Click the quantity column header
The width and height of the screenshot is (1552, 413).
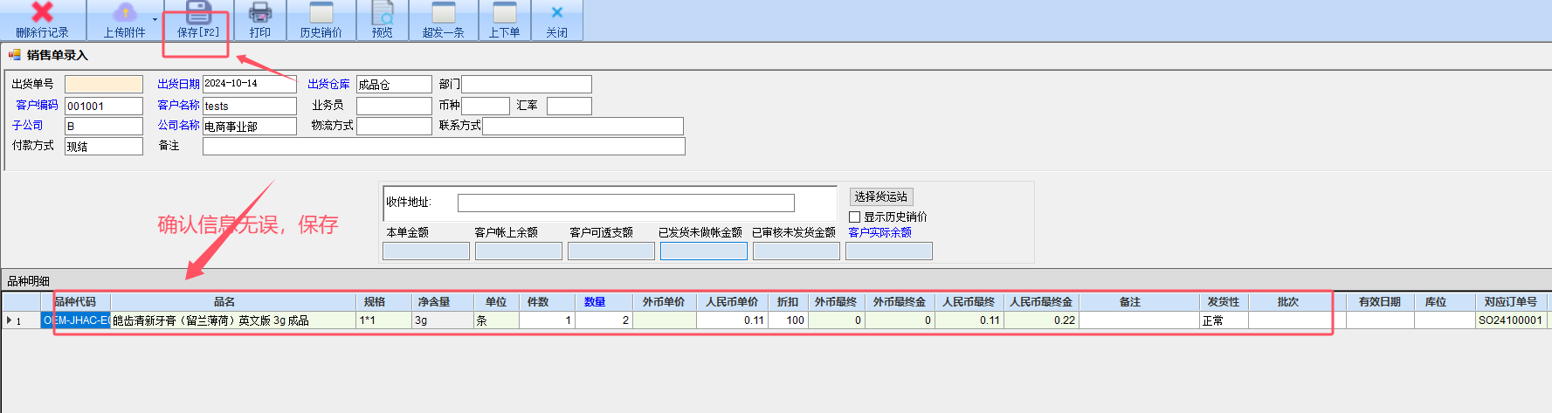[595, 302]
